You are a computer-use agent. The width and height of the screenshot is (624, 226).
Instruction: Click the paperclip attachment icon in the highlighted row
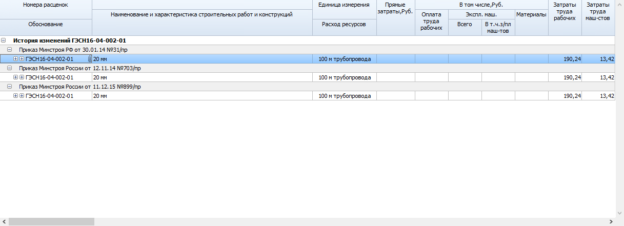90,59
